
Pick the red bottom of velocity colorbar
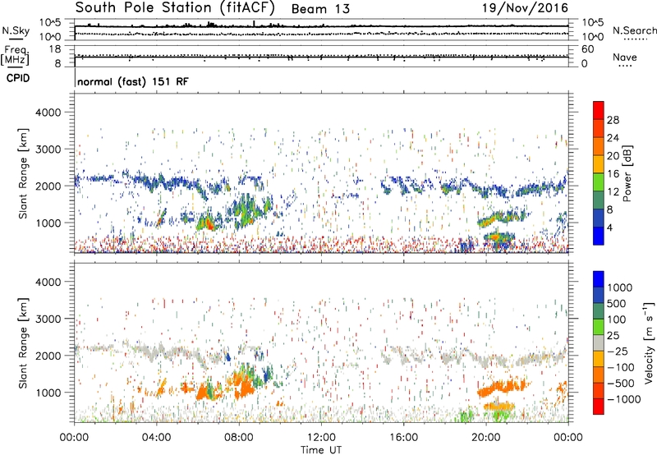point(599,407)
